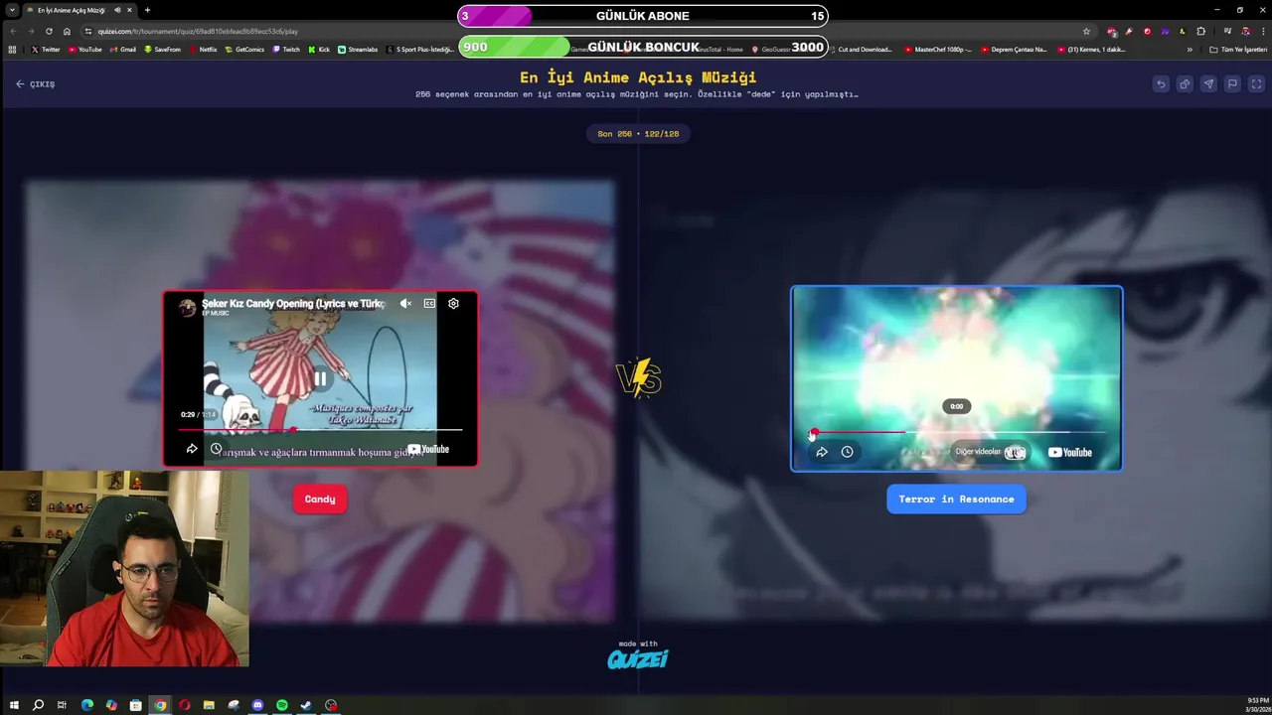This screenshot has width=1272, height=715.
Task: Open the Twitch bookmark
Action: 286,49
